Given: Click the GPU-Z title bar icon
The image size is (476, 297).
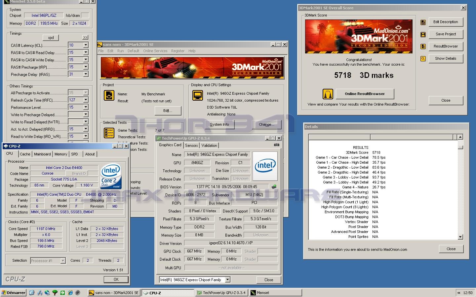Looking at the screenshot, I should pos(159,138).
